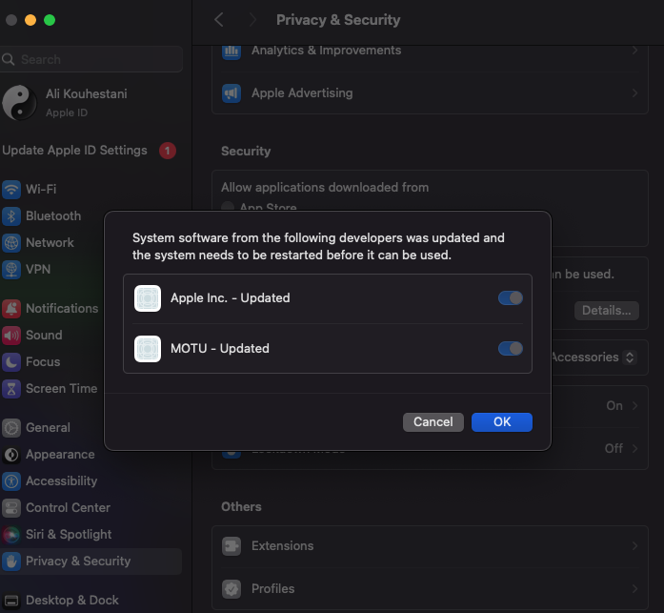Go forward with the right arrow
Viewport: 664px width, 613px height.
(x=252, y=19)
